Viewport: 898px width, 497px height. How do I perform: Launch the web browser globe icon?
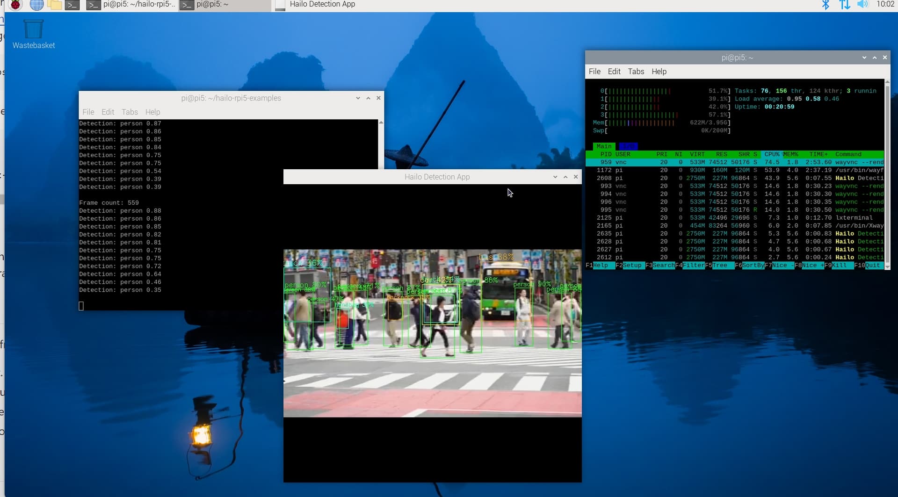[x=36, y=5]
